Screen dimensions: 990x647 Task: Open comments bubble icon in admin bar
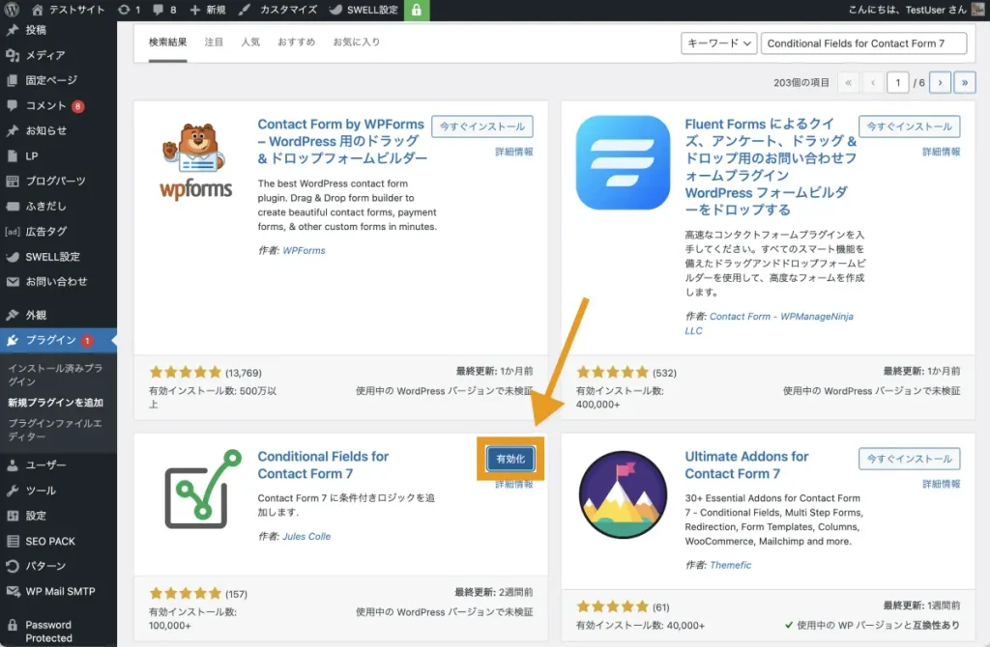pos(164,10)
